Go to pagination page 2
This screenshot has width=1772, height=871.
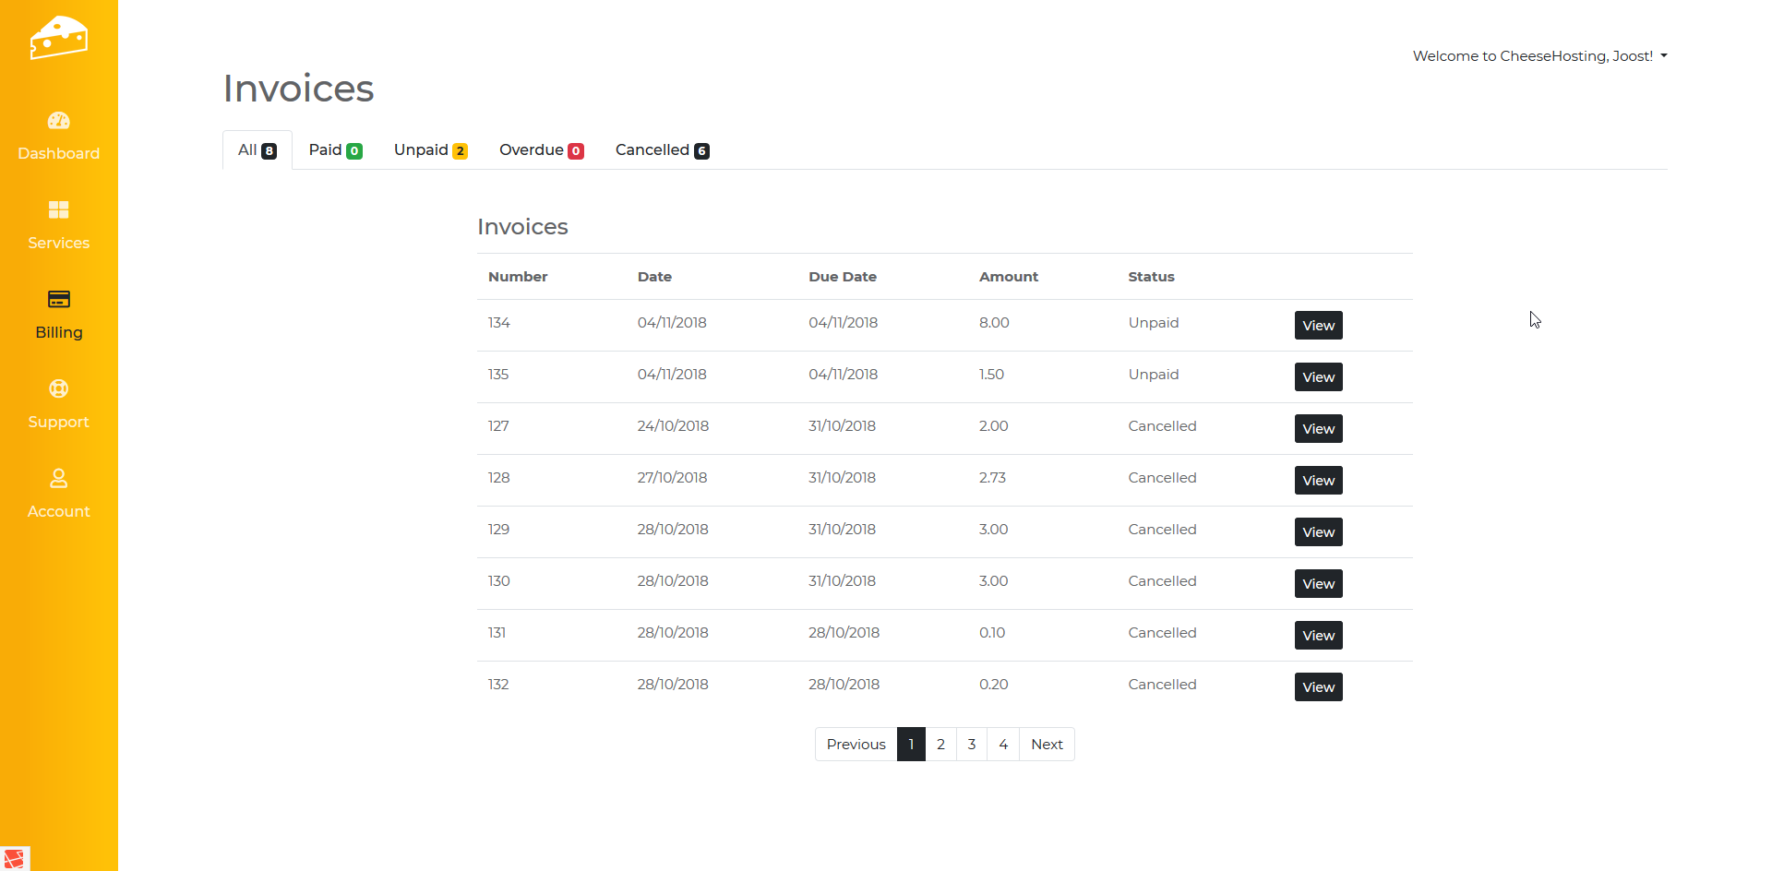point(940,745)
